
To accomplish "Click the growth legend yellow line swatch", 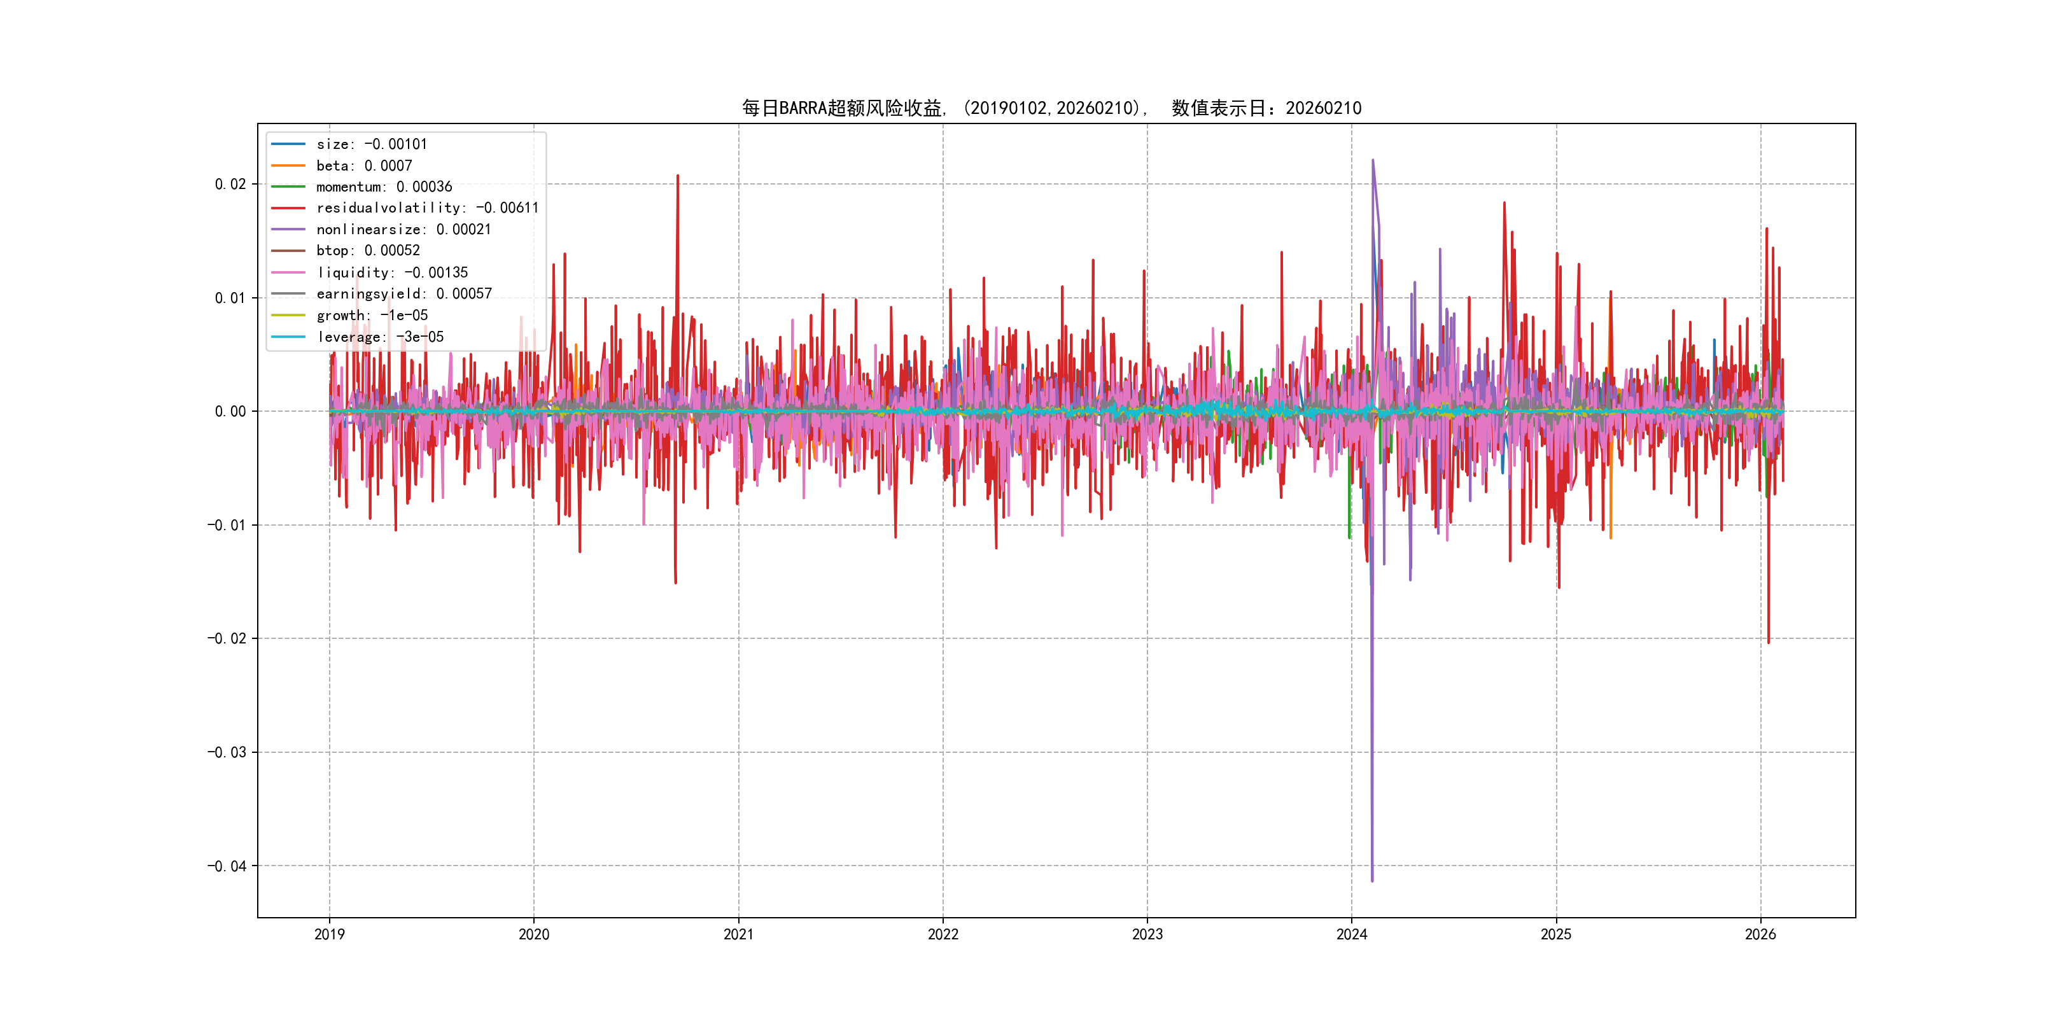I will (x=288, y=316).
